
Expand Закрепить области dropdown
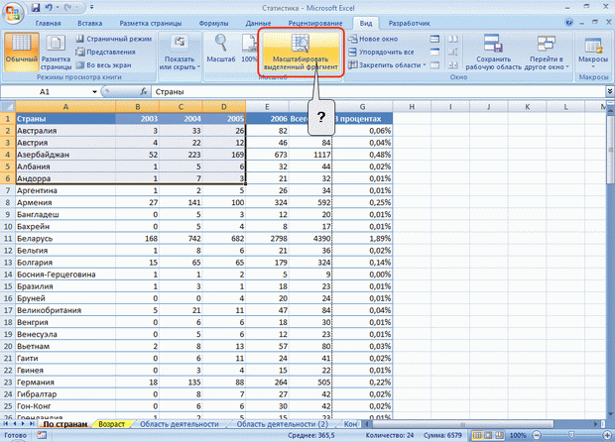pos(387,65)
